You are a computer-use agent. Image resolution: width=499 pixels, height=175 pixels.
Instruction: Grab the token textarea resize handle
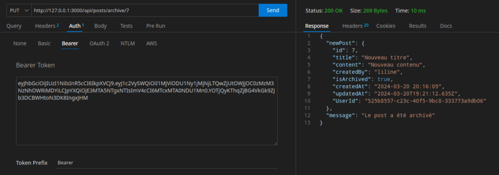click(x=276, y=143)
